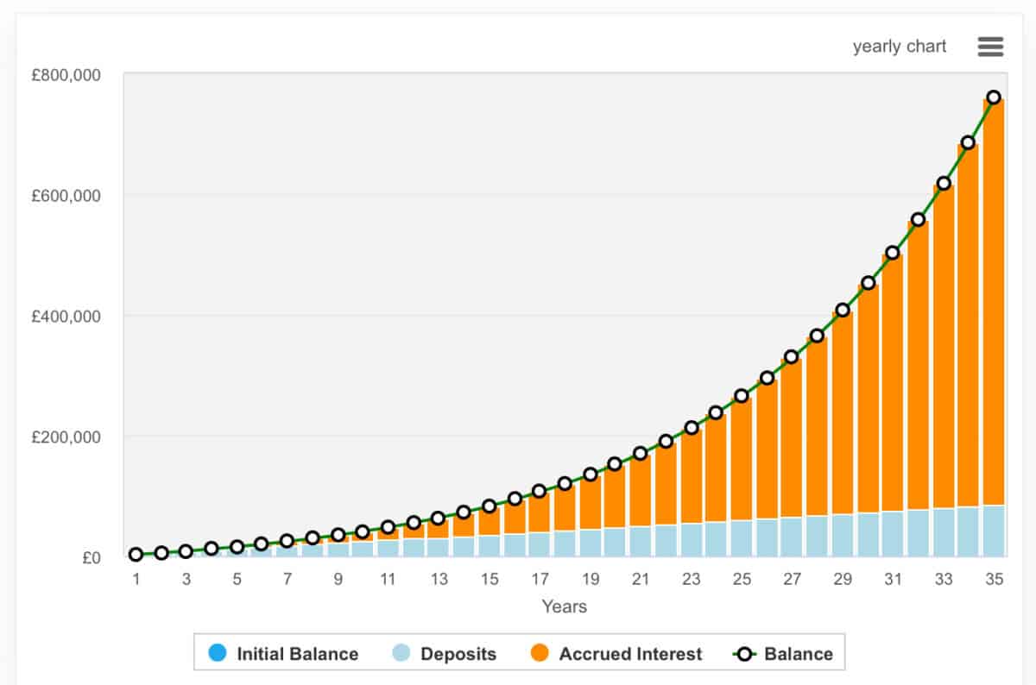The image size is (1036, 685).
Task: Hide the Deposits series via legend label
Action: coord(458,653)
